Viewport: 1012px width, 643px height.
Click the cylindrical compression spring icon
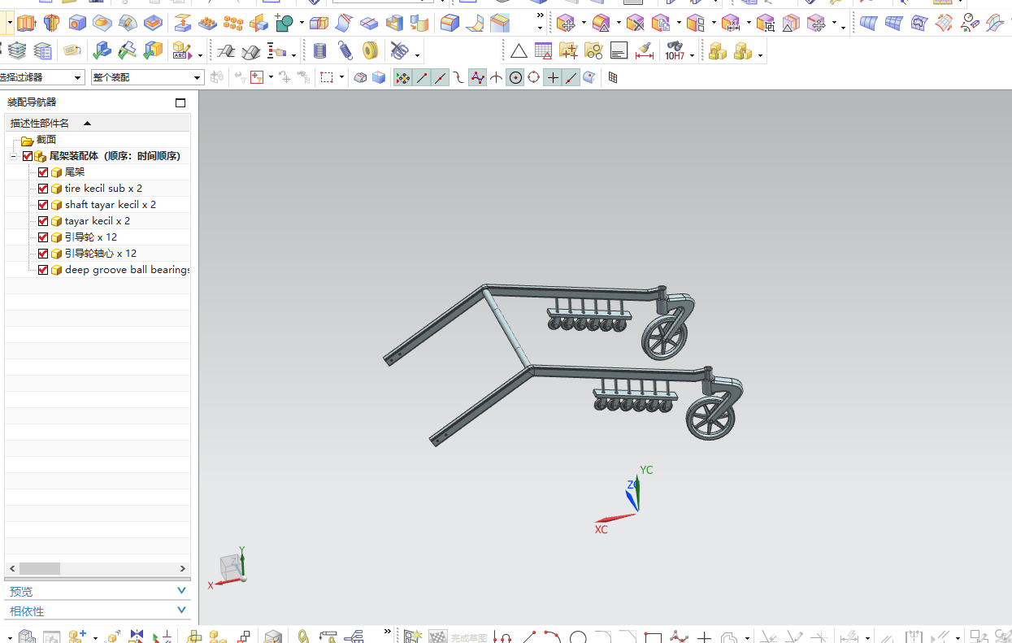pos(320,51)
